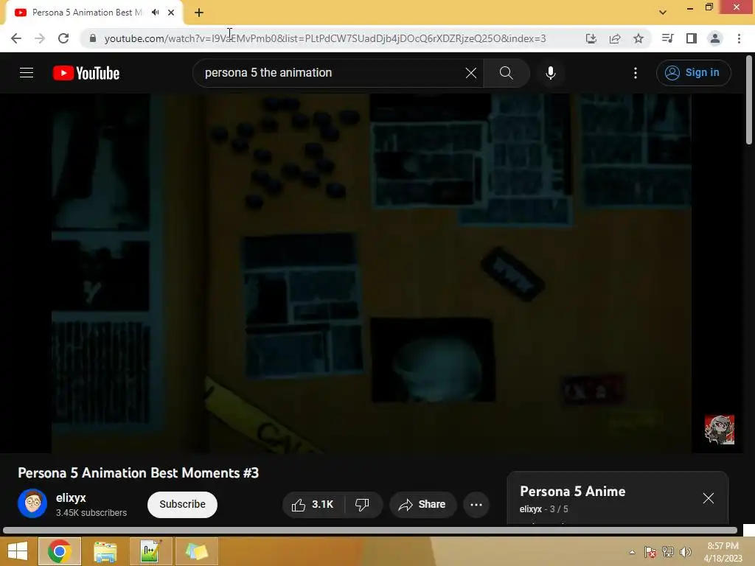The width and height of the screenshot is (755, 566).
Task: View site information lock icon
Action: point(93,38)
